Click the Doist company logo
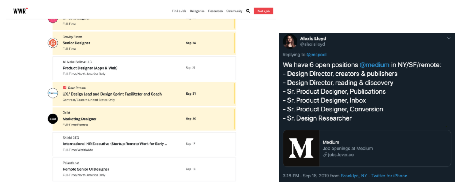Image resolution: width=461 pixels, height=185 pixels. tap(53, 119)
